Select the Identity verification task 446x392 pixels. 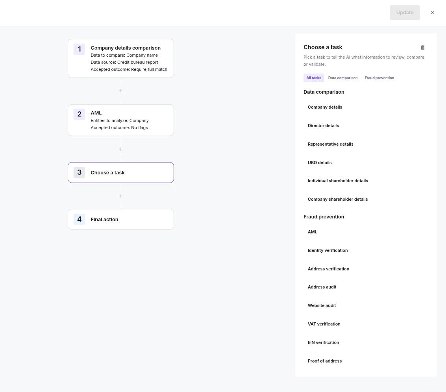[x=328, y=250]
